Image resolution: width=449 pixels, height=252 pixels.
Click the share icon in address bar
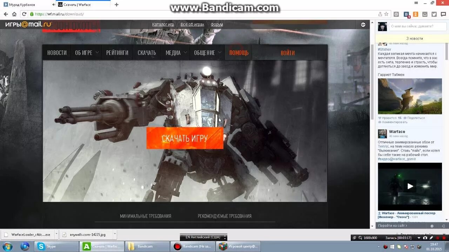[380, 14]
